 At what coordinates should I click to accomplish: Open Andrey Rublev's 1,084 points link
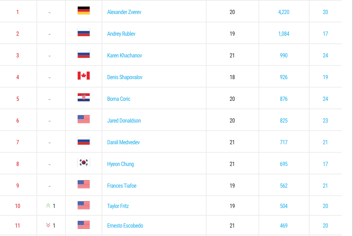click(284, 34)
